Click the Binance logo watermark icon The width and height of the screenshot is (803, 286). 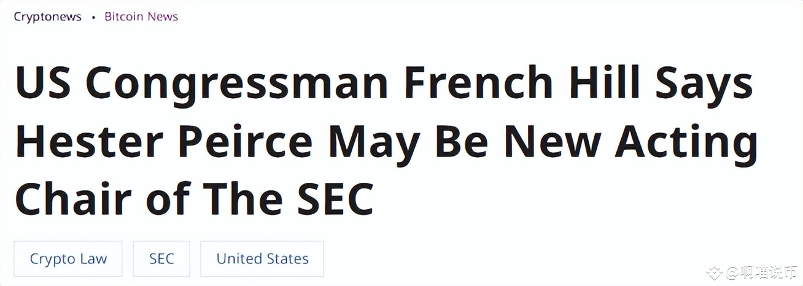714,272
